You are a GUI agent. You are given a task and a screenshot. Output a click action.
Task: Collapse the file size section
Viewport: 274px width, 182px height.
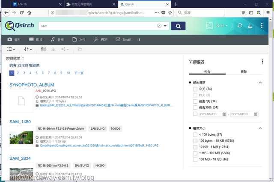(x=260, y=128)
